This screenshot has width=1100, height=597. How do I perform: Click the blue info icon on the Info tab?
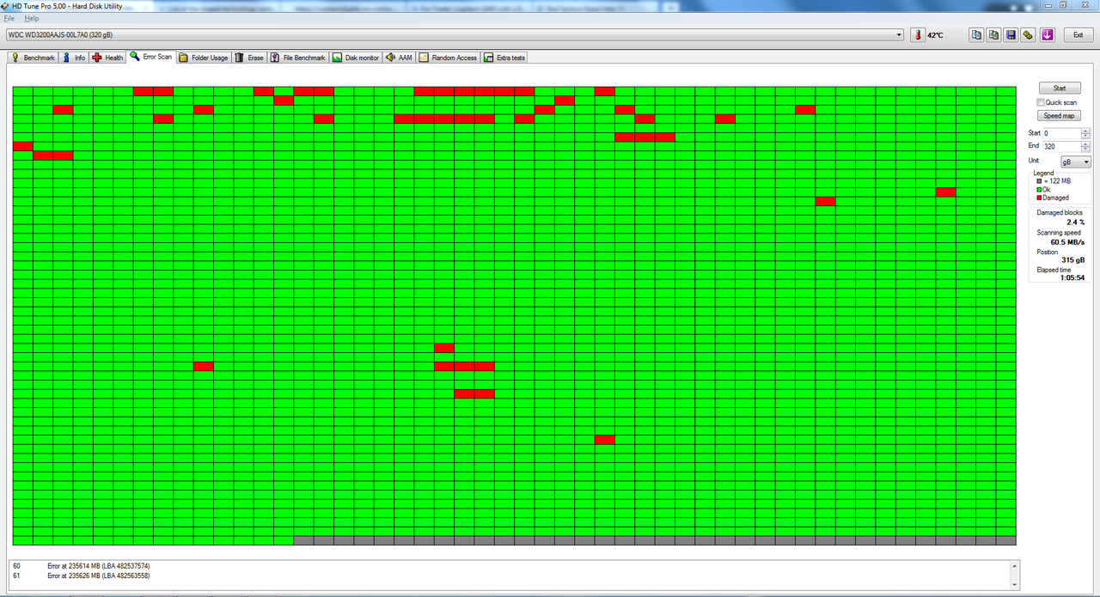tap(67, 58)
